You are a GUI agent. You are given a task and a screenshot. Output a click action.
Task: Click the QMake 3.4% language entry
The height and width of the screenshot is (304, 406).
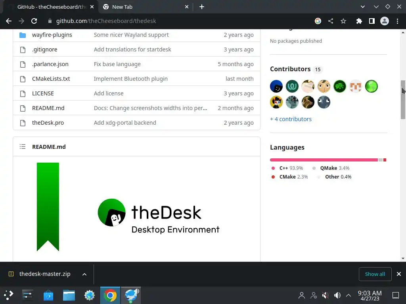pos(331,168)
